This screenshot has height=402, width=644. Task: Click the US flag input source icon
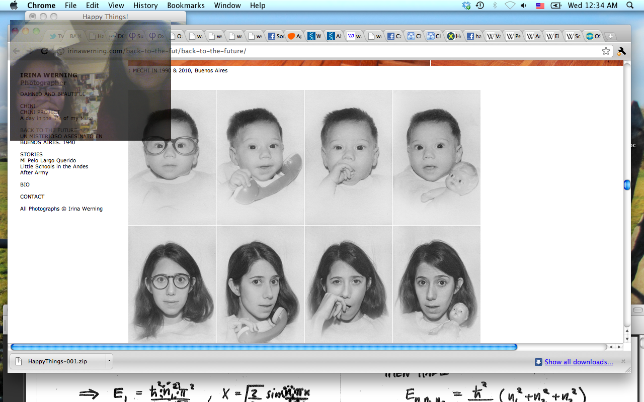pos(540,6)
